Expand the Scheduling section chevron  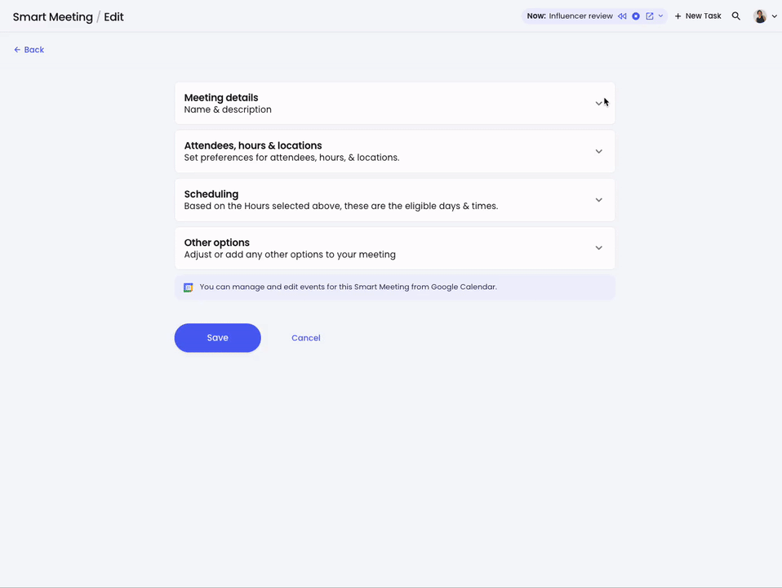pyautogui.click(x=598, y=199)
